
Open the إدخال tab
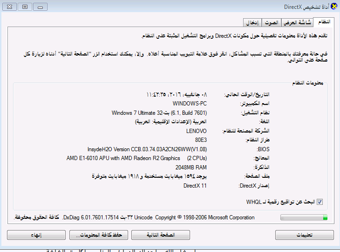[x=252, y=22]
